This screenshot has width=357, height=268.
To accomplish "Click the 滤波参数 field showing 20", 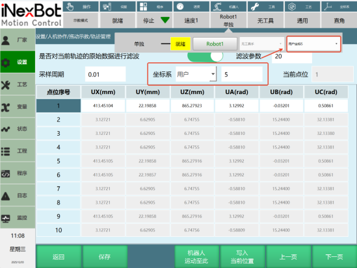I will coord(292,56).
